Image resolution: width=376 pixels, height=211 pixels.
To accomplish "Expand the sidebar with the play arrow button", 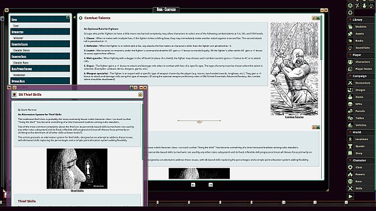I will [351, 197].
